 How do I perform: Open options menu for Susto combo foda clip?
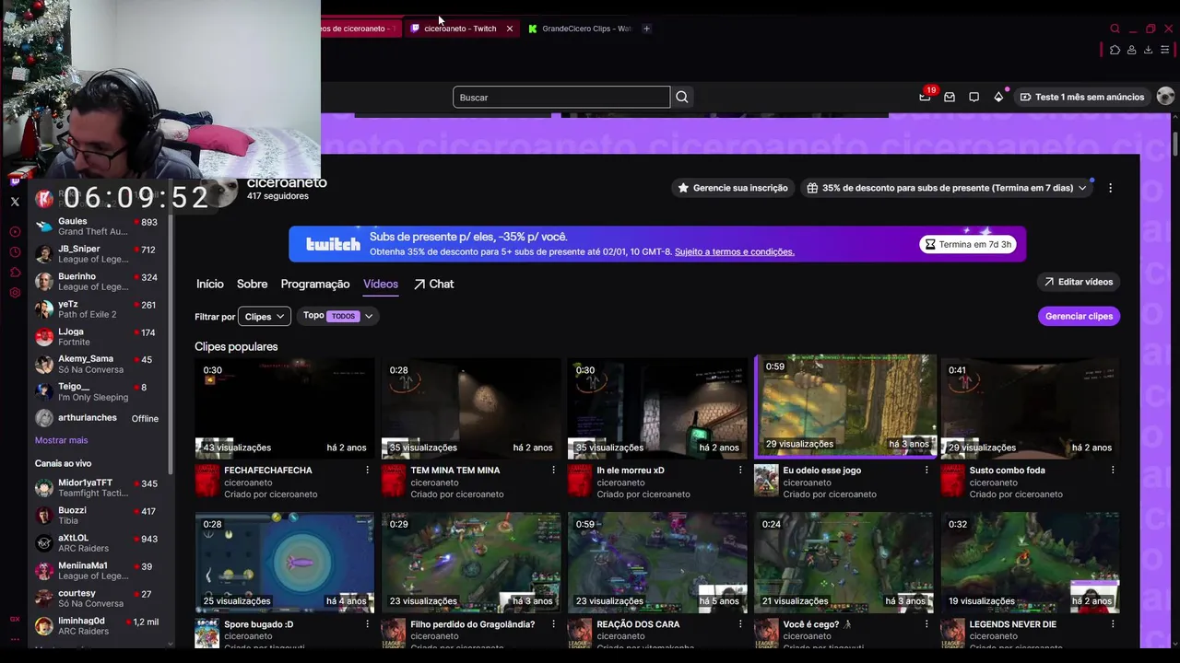1113,471
